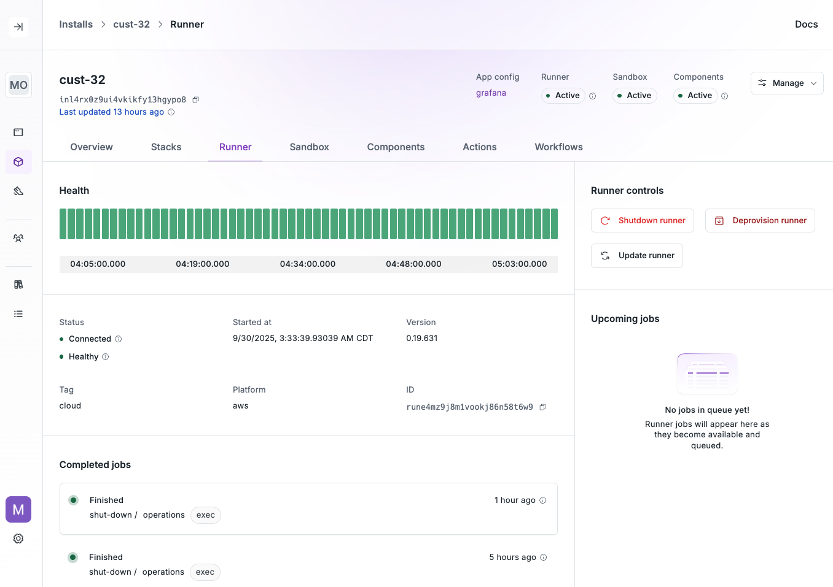833x587 pixels.
Task: Copy the runner ID rune4mz9j8m1vookj86n58t6w9
Action: click(542, 407)
